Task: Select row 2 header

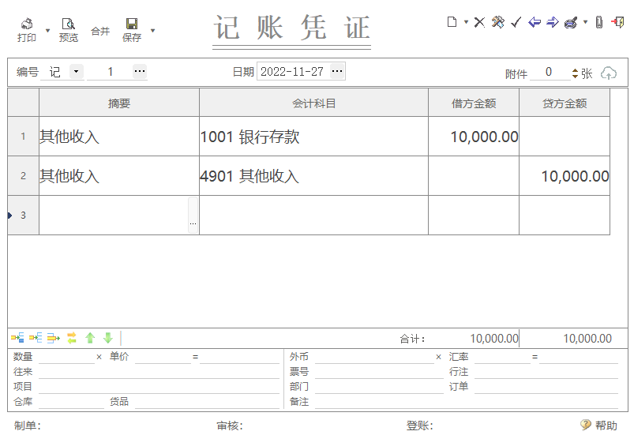Action: tap(23, 176)
